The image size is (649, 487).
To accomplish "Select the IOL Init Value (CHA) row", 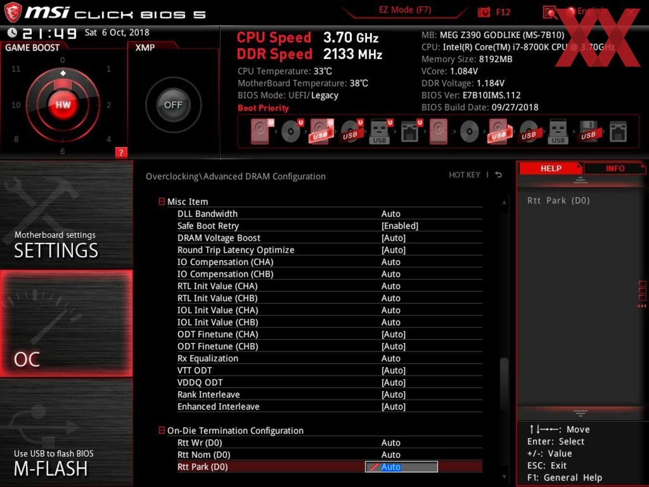I will [329, 310].
